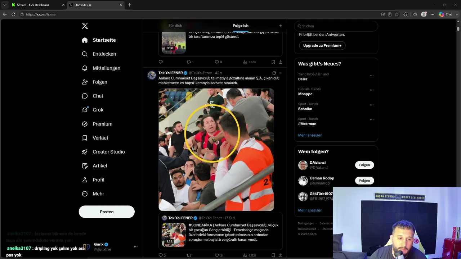Open a new browser tab
Image resolution: width=461 pixels, height=259 pixels.
point(129,5)
